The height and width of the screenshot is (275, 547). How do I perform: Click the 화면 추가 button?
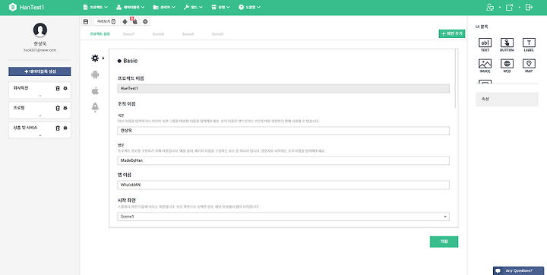click(x=452, y=33)
